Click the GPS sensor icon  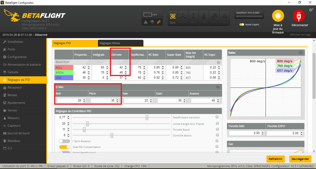click(x=214, y=18)
